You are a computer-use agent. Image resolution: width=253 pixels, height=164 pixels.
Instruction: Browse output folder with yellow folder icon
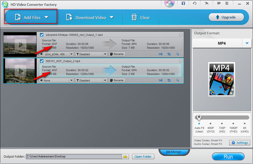point(125,156)
